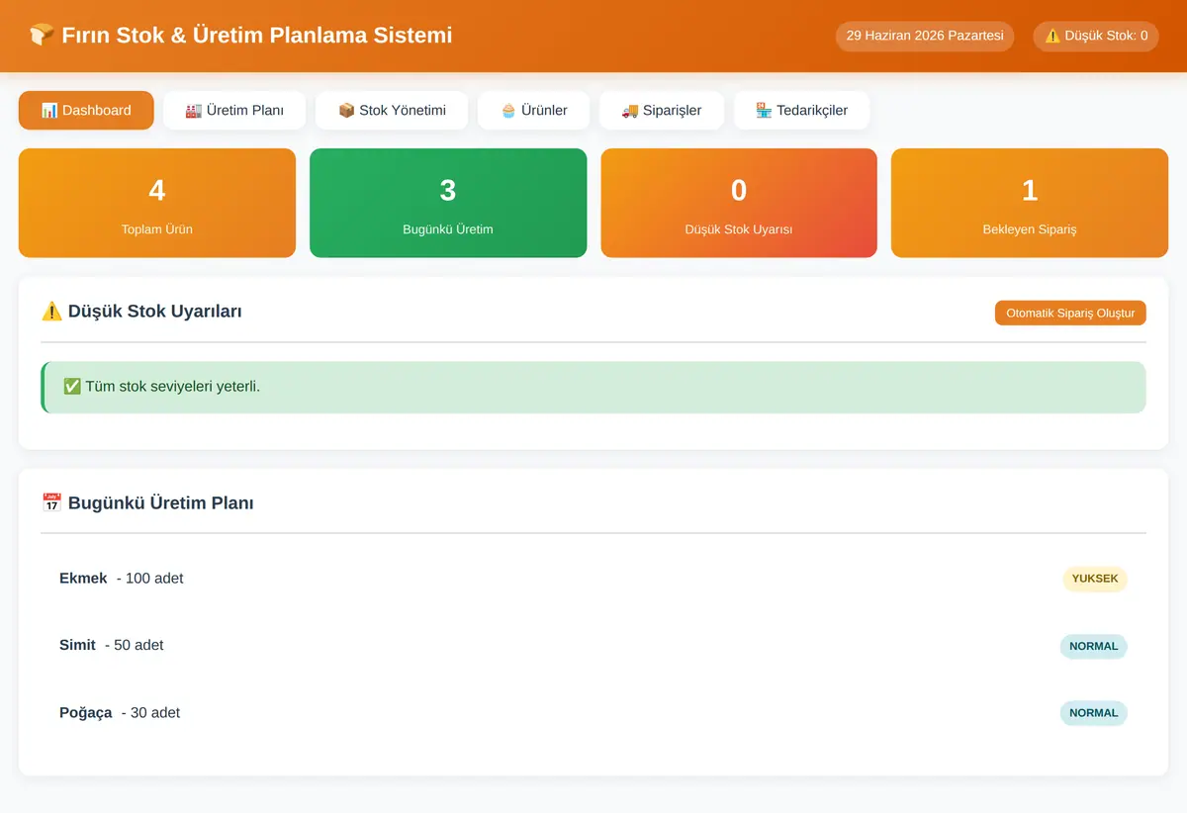
Task: Click the Poğaça production row name
Action: [x=86, y=713]
